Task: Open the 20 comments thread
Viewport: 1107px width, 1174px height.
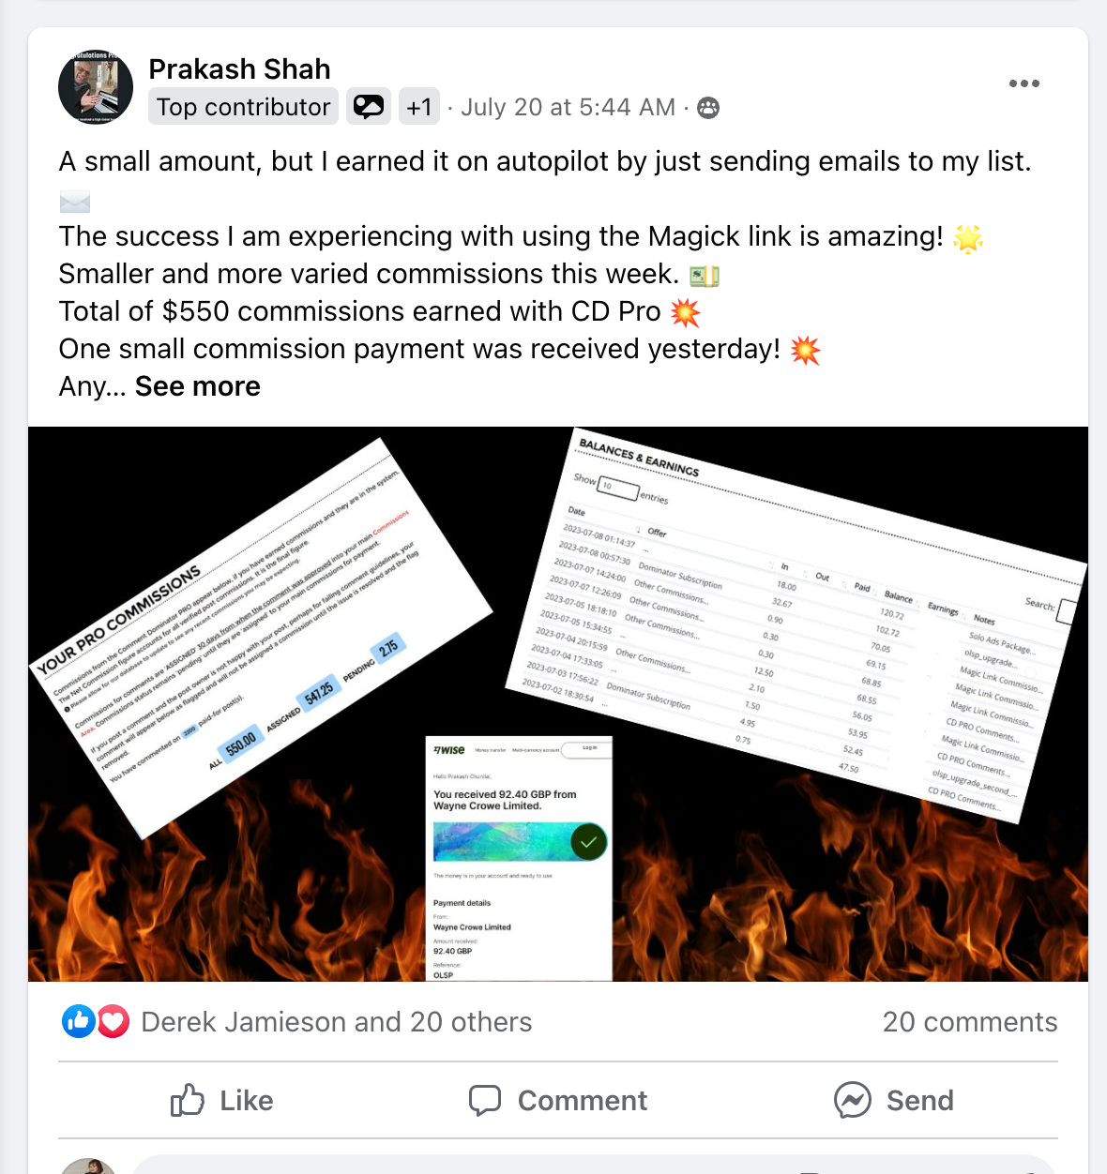Action: (970, 1022)
